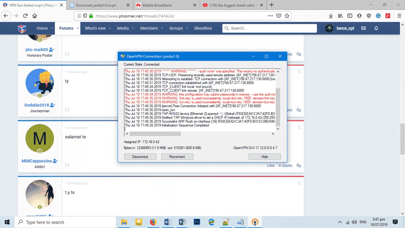Open OpenVPN GUI taskbar icon
405x228 pixels.
click(255, 222)
